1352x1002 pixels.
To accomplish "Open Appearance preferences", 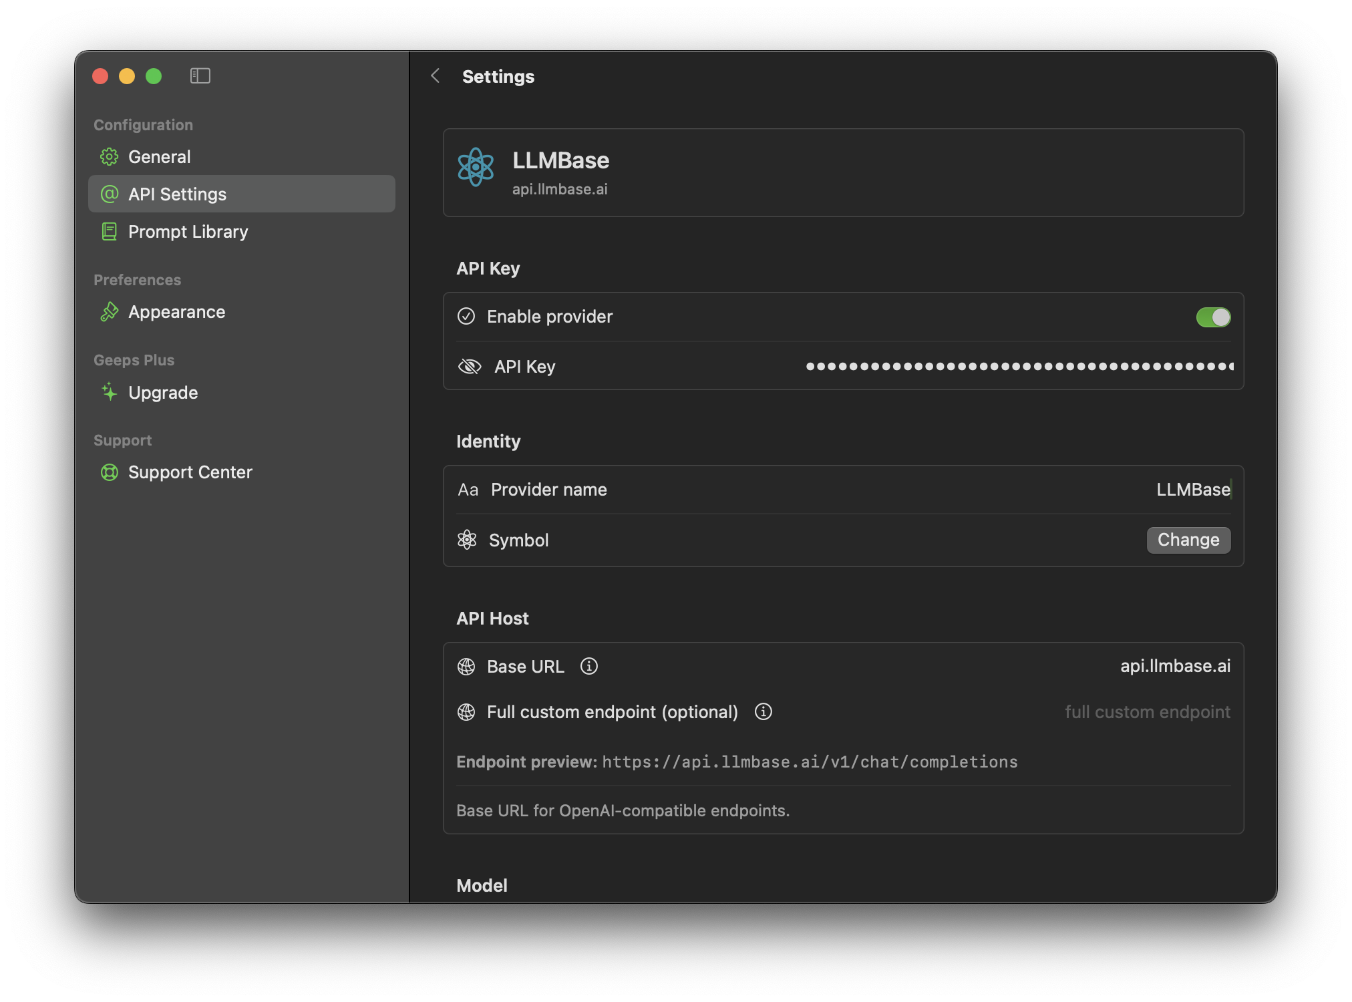I will (242, 312).
